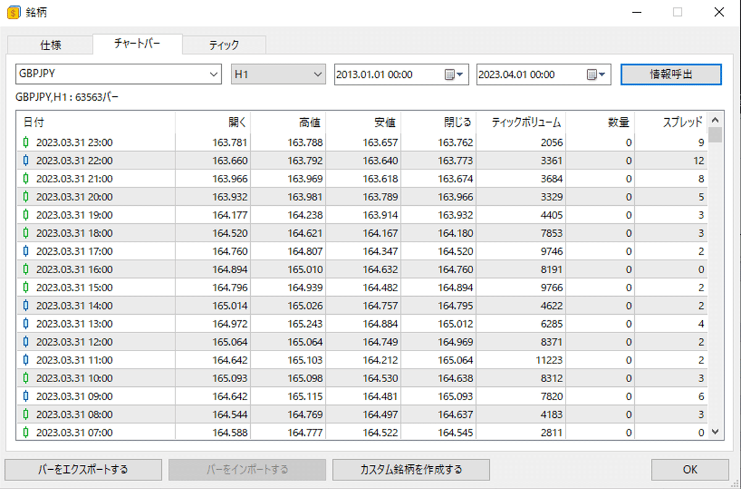Open the start date calendar picker icon
The height and width of the screenshot is (489, 741).
(454, 75)
